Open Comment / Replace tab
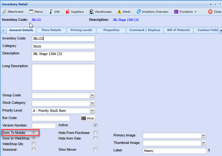Viewport: 222px width, 156px height. [x=145, y=30]
